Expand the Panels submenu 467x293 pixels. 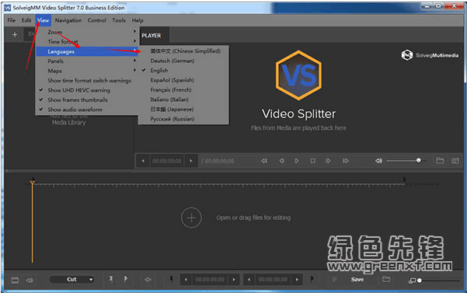(x=87, y=61)
